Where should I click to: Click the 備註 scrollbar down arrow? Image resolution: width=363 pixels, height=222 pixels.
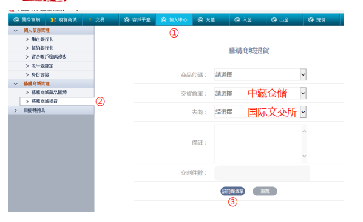(x=304, y=156)
